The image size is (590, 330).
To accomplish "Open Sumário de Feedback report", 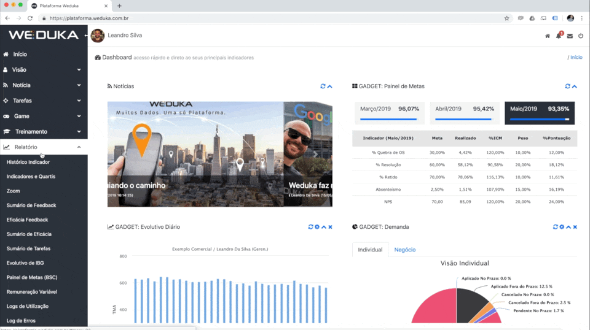I will coord(31,205).
